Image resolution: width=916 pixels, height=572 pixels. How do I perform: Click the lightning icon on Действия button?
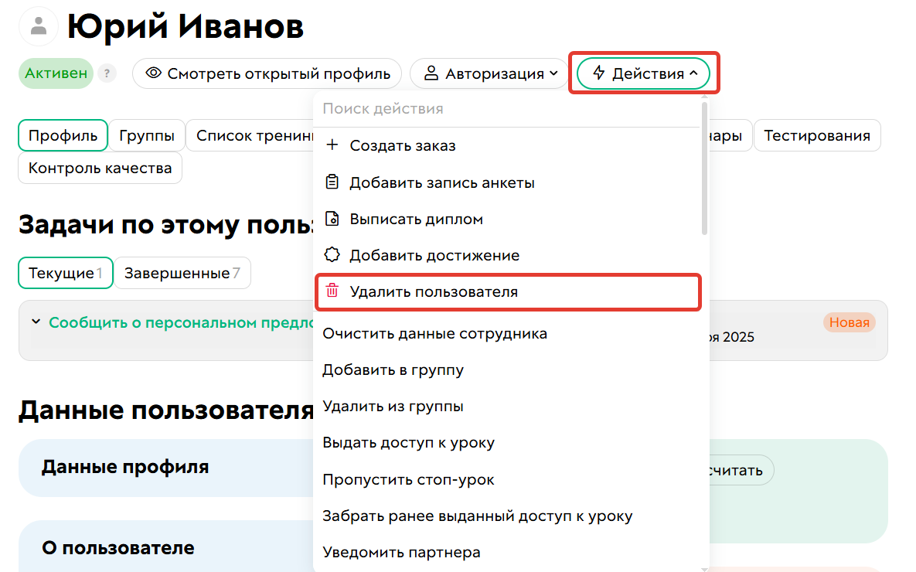point(598,73)
